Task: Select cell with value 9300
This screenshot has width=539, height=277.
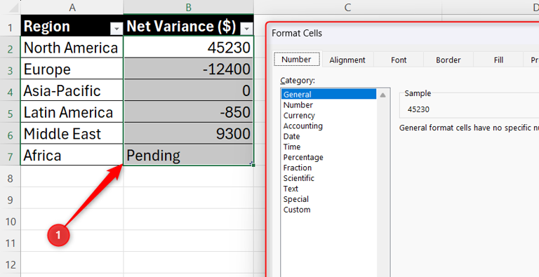Action: 188,133
